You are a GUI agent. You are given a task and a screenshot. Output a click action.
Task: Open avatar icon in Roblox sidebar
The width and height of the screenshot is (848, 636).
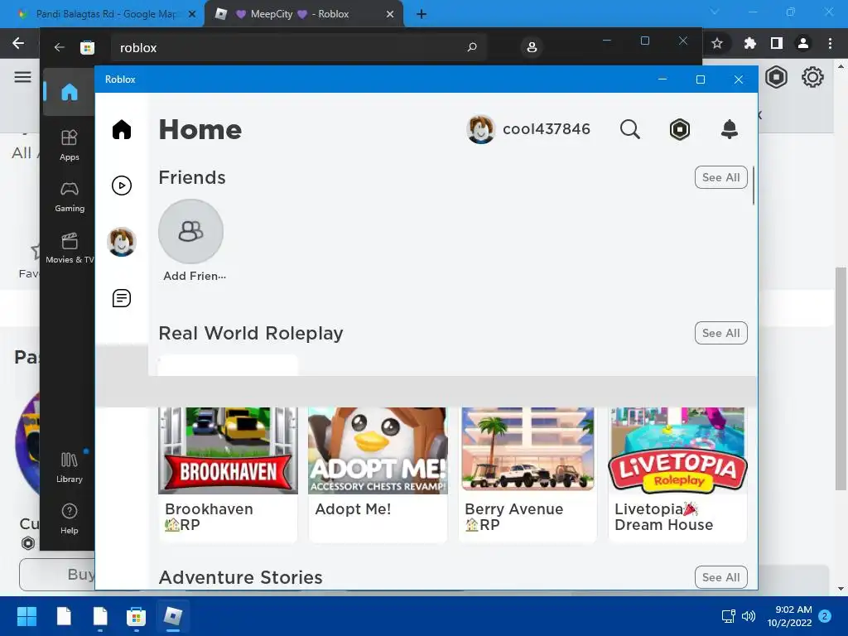(x=122, y=241)
